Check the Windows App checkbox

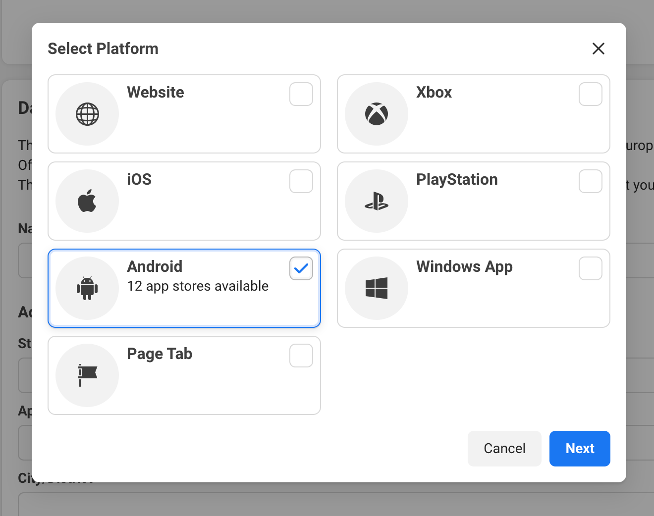pos(591,268)
